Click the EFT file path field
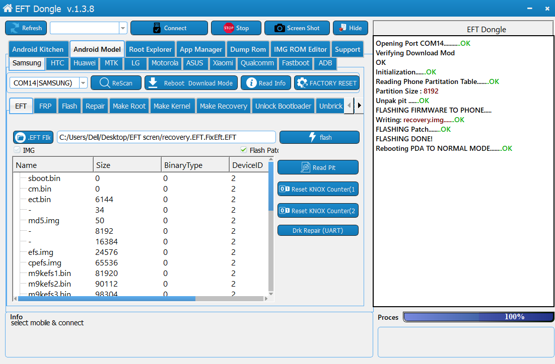This screenshot has height=364, width=555. point(166,137)
